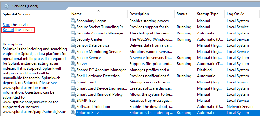
Task: Click the Splunkd Service heading in details pane
Action: [x=17, y=14]
